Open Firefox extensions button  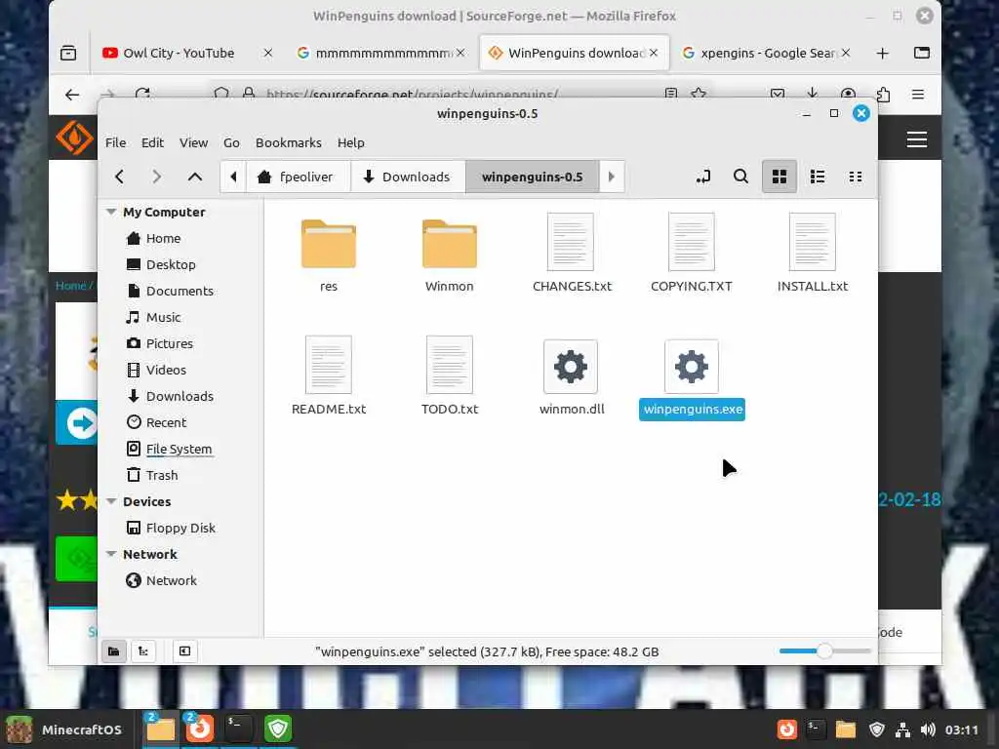(x=882, y=95)
